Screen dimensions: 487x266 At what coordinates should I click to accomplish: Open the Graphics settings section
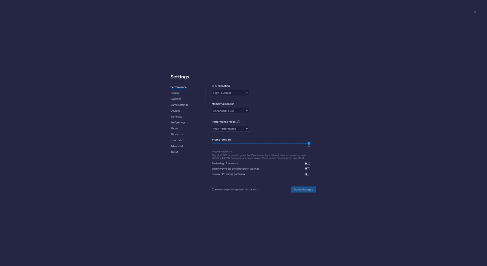tap(176, 99)
